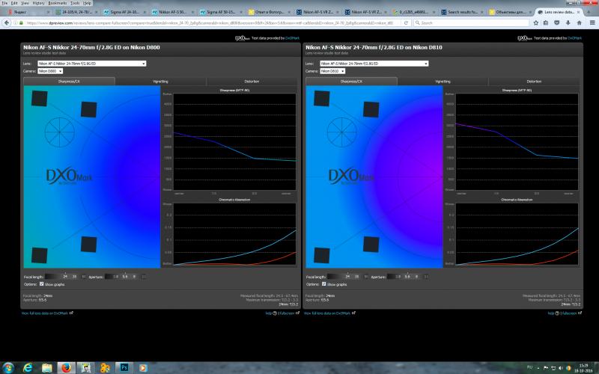This screenshot has width=599, height=374.
Task: Click the clock in system tray
Action: [583, 368]
